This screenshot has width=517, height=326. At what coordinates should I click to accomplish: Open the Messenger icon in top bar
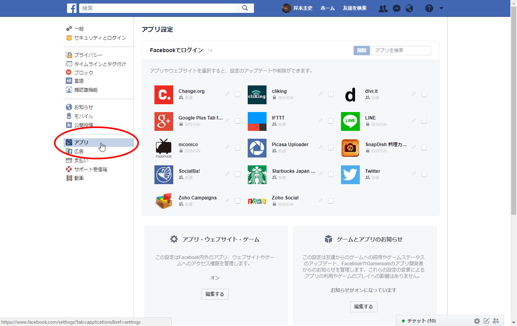click(x=397, y=8)
